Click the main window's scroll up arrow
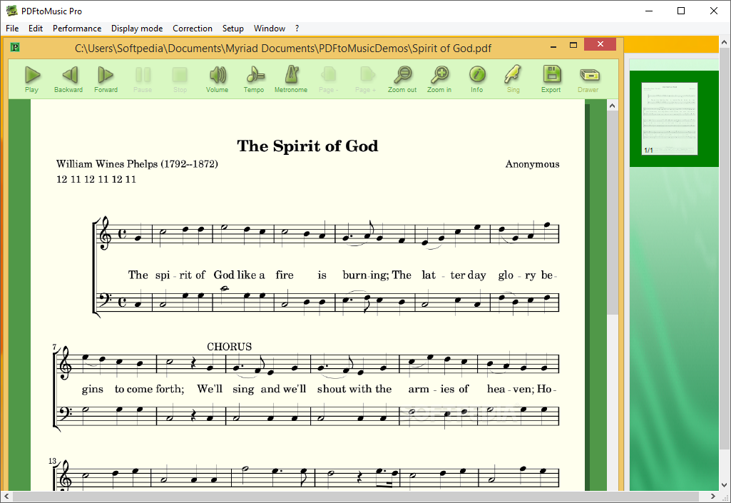Image resolution: width=731 pixels, height=503 pixels. coord(725,42)
